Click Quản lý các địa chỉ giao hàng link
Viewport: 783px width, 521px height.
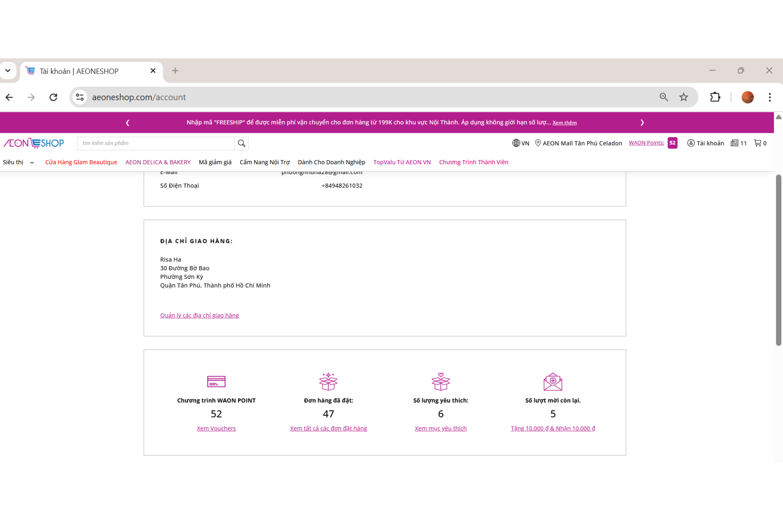click(x=199, y=315)
